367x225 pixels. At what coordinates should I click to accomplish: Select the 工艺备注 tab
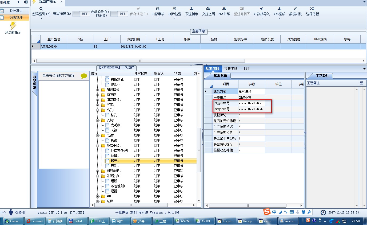pos(322,76)
